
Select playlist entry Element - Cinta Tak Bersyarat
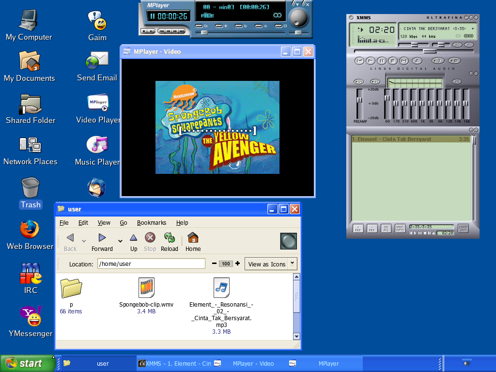click(x=411, y=139)
